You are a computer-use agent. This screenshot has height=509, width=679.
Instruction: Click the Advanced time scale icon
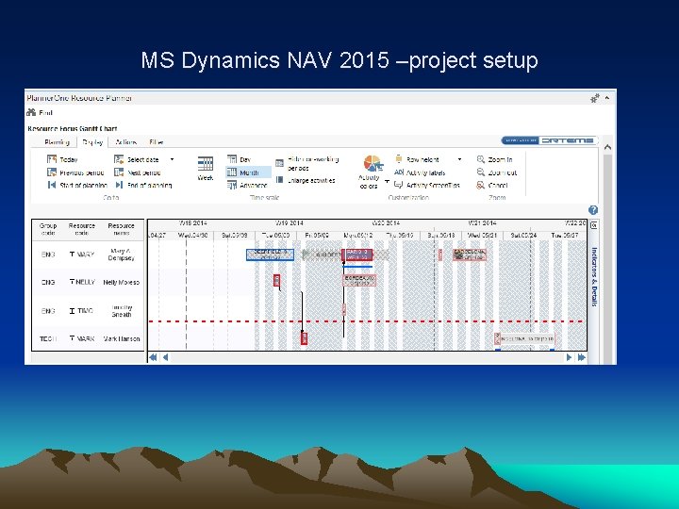pyautogui.click(x=232, y=185)
